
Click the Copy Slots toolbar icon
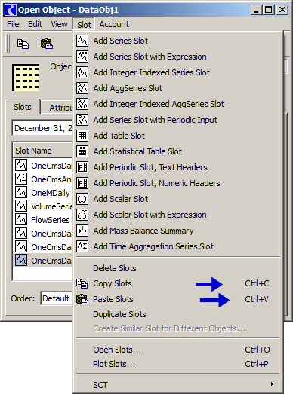click(23, 44)
